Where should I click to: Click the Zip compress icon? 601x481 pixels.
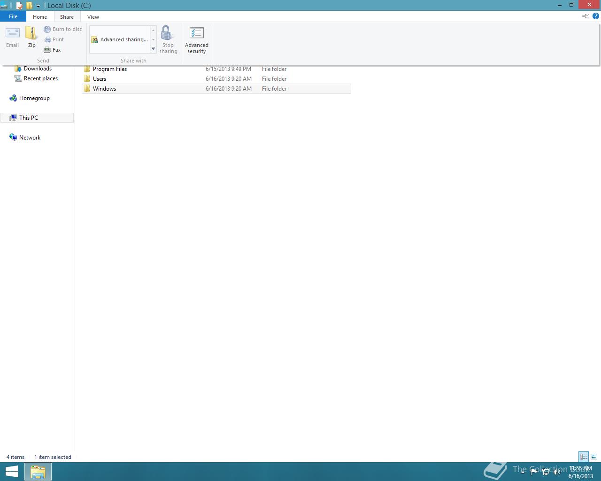[x=31, y=37]
